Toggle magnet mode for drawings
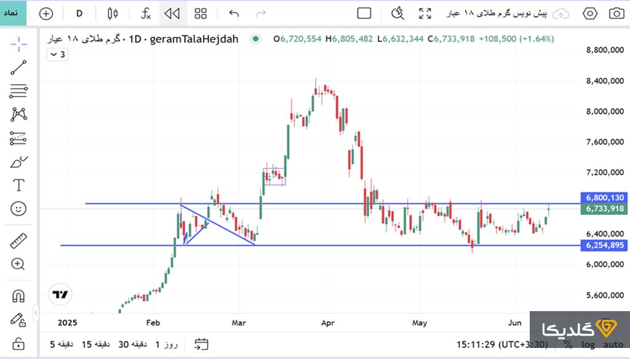Image resolution: width=630 pixels, height=359 pixels. point(18,296)
